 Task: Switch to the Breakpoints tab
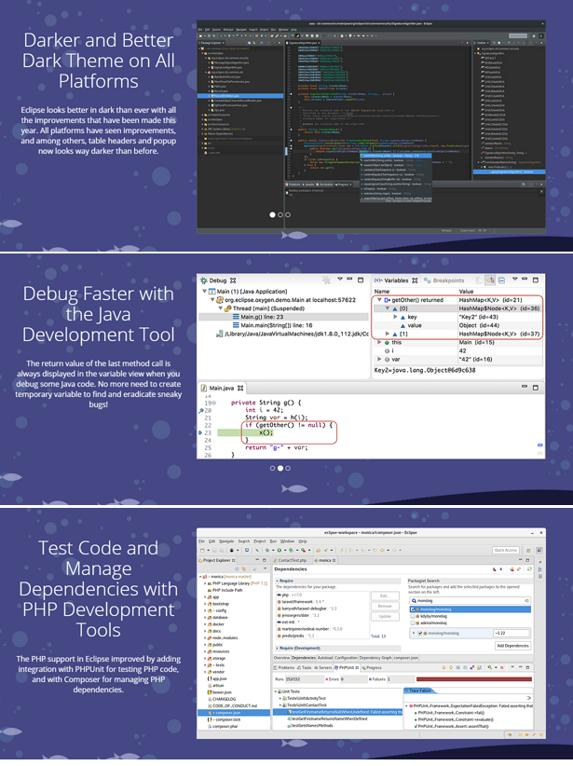point(444,280)
